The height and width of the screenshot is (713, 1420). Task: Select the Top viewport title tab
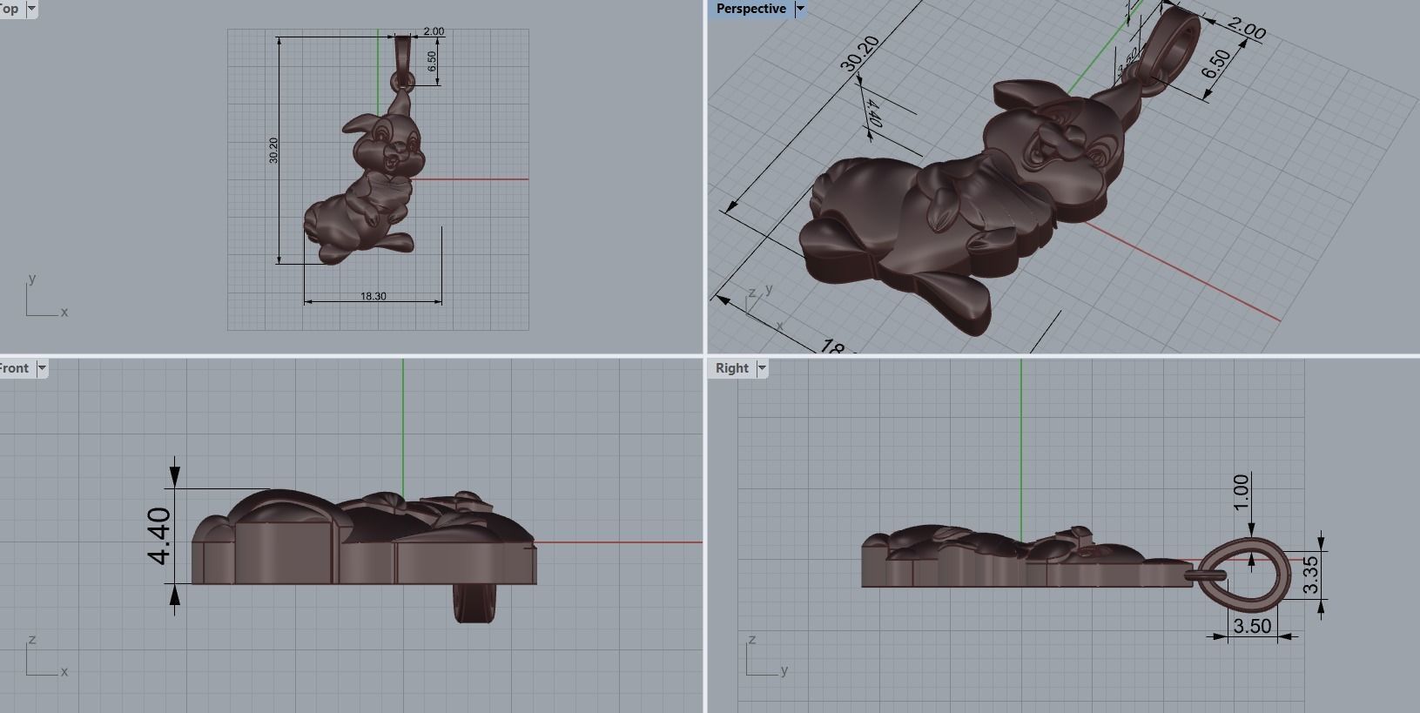coord(10,9)
